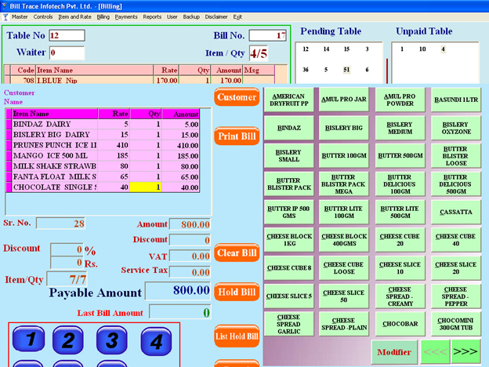Add CASSATTA item to the bill

click(x=456, y=213)
